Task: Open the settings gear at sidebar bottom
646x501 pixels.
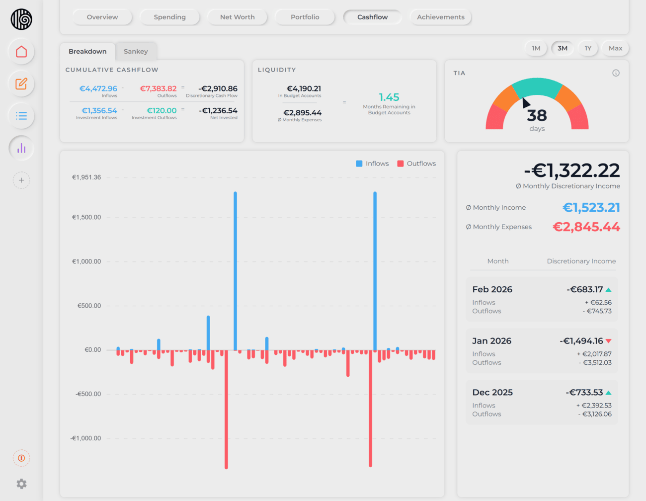Action: pos(21,484)
